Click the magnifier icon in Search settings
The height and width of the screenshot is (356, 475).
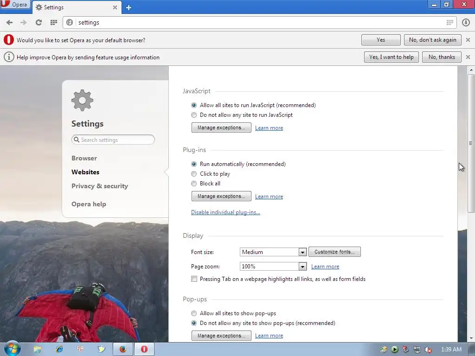point(77,140)
